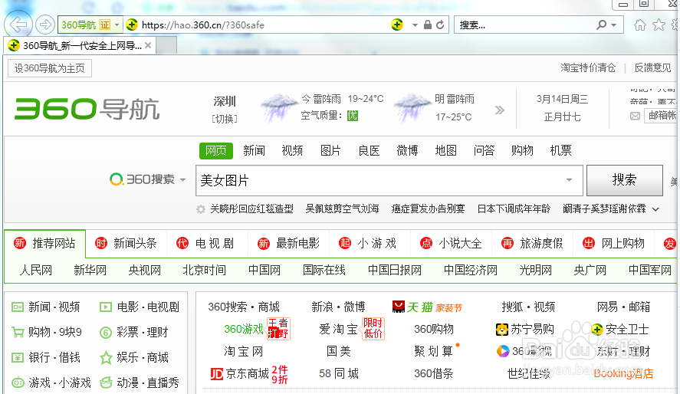Open the 推荐网站 category tab
680x394 pixels.
pyautogui.click(x=44, y=244)
